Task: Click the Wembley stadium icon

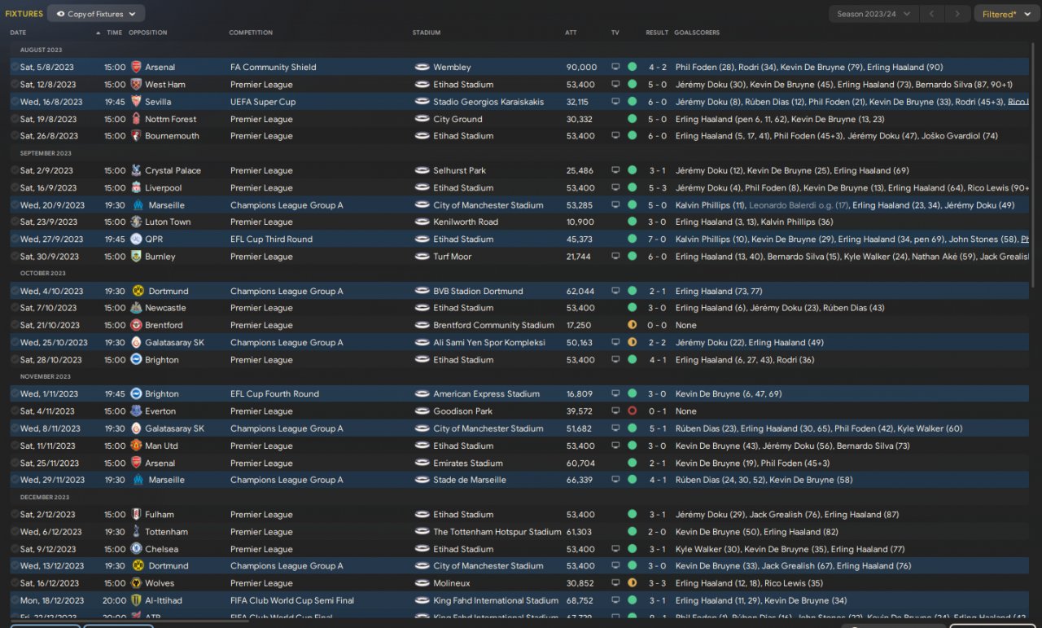Action: (x=422, y=68)
